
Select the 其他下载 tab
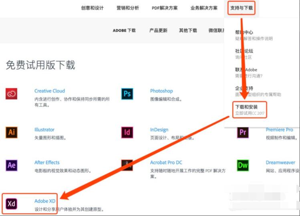point(188,30)
